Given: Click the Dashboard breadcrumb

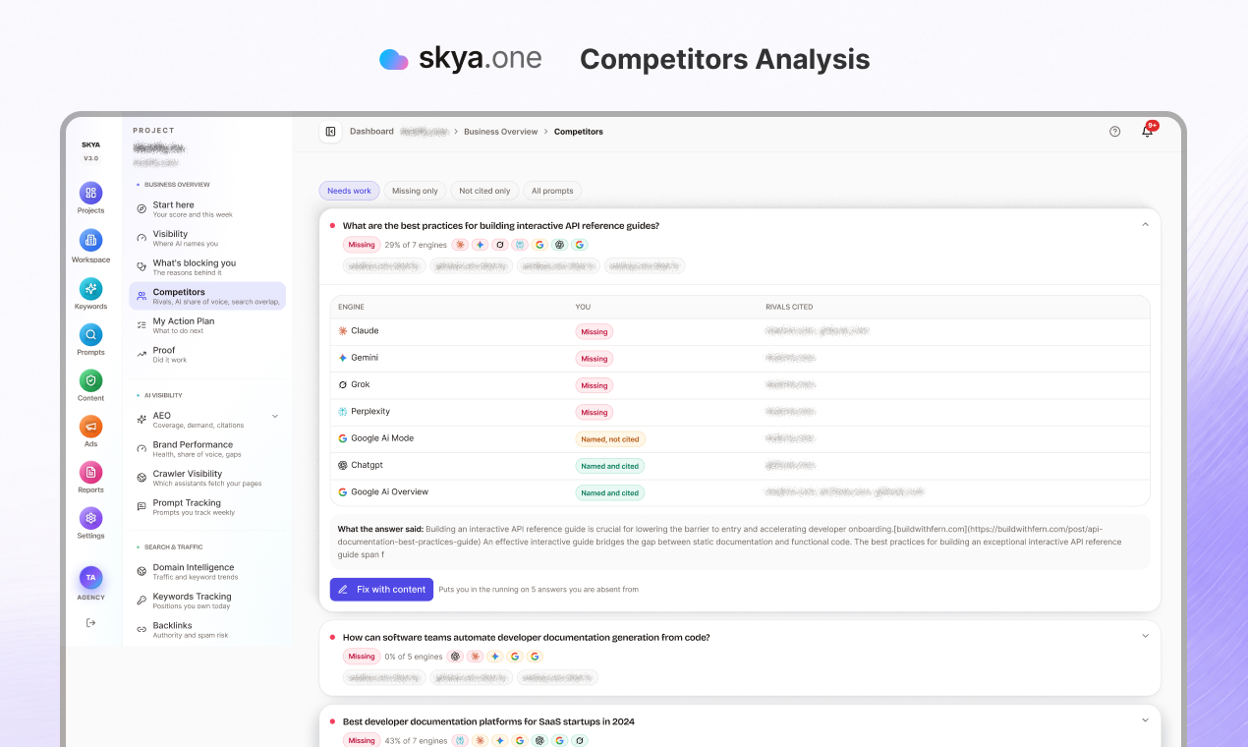Looking at the screenshot, I should pyautogui.click(x=371, y=131).
